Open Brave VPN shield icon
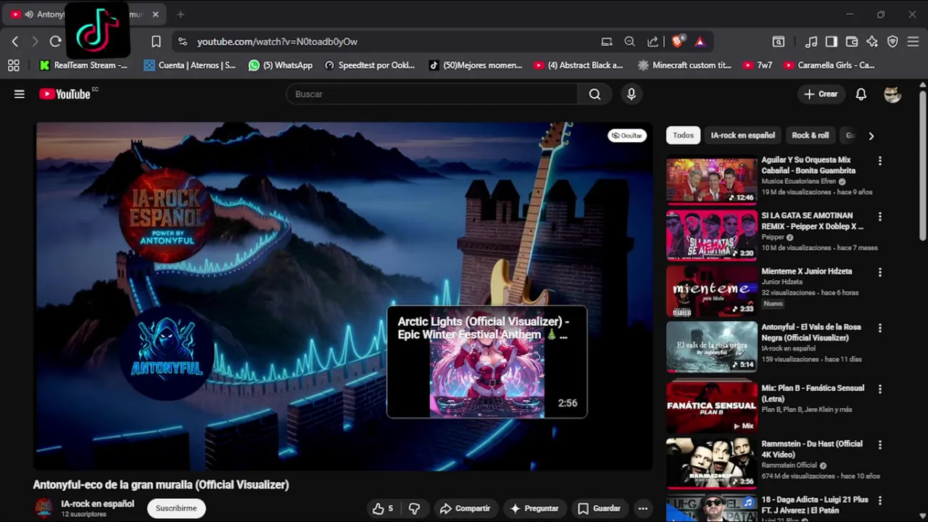Screen dimensions: 928x522 point(892,41)
